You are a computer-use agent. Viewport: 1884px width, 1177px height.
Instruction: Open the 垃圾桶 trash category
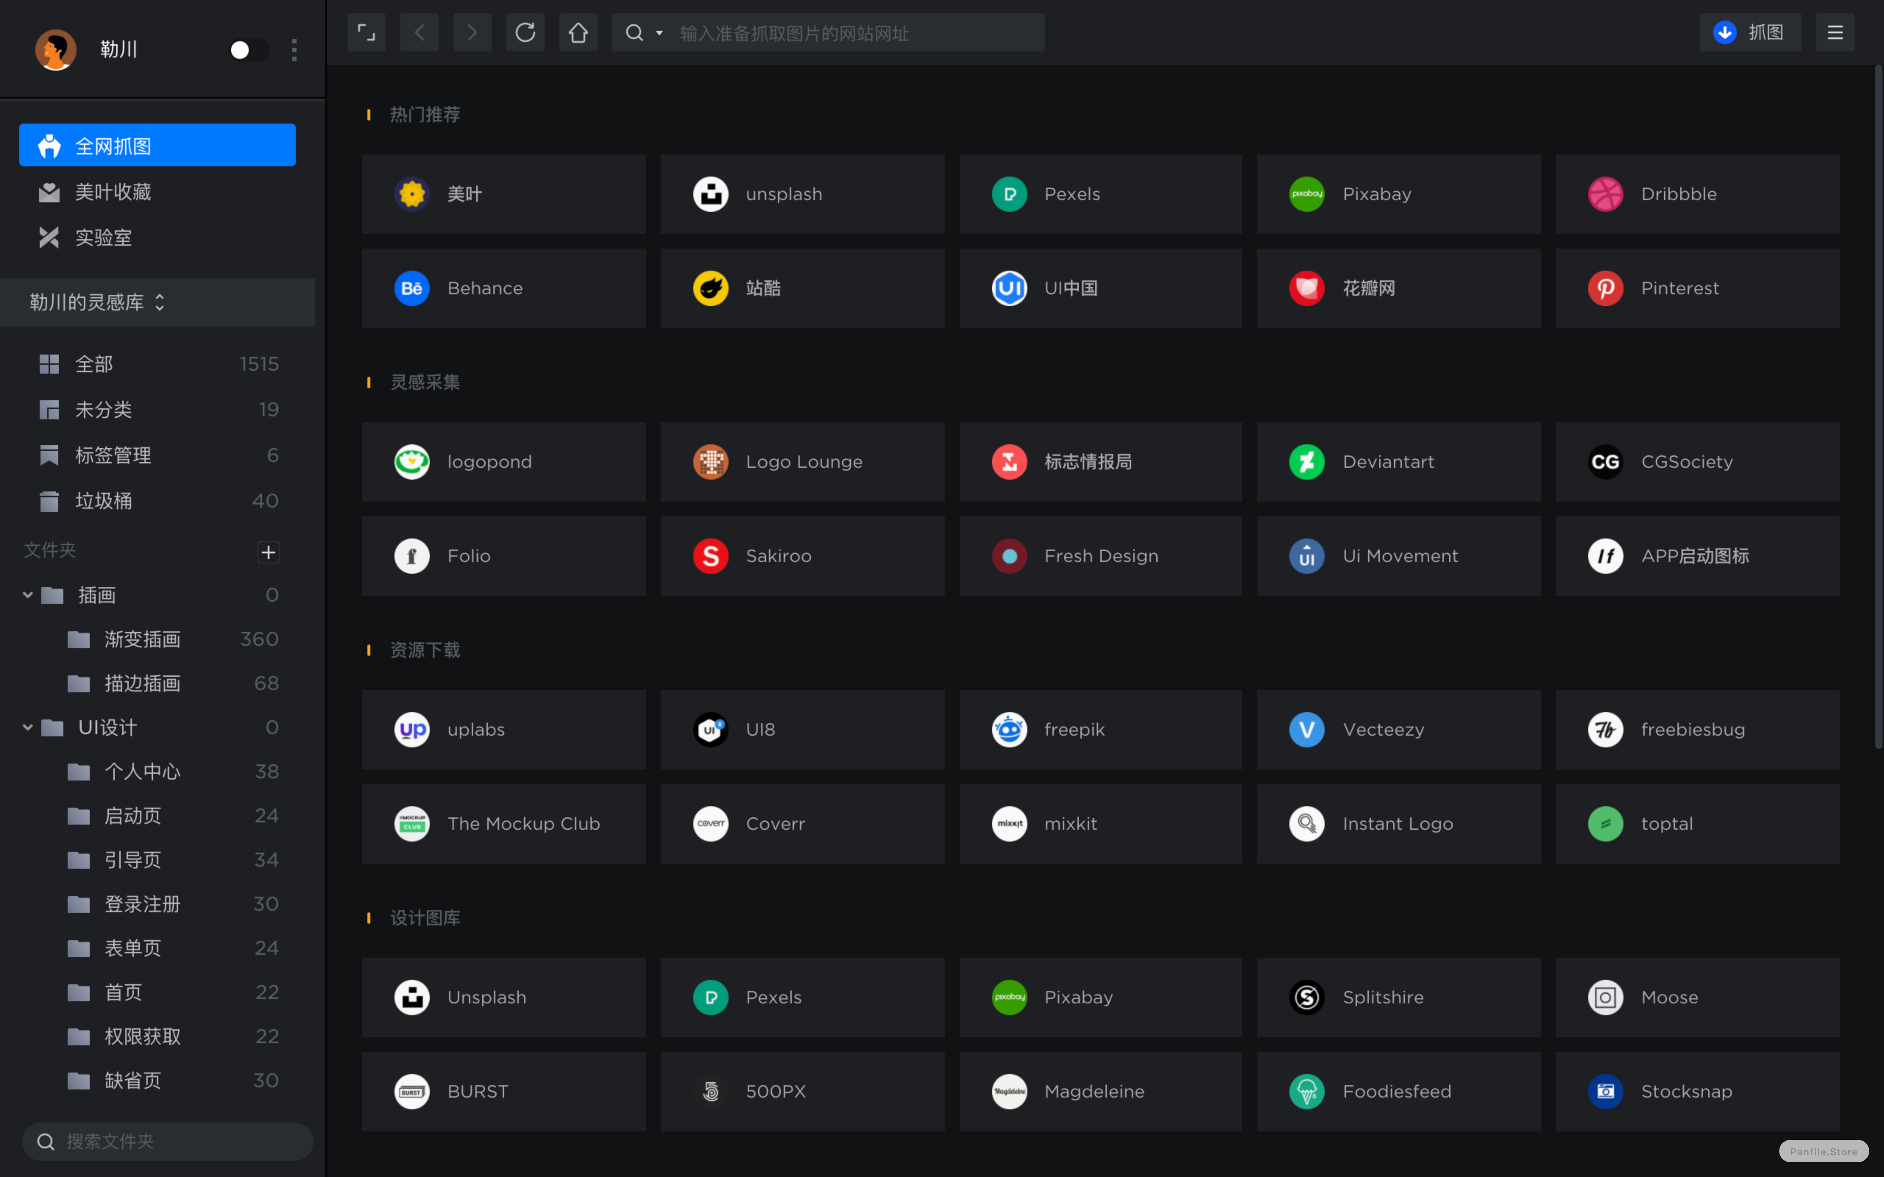[157, 501]
